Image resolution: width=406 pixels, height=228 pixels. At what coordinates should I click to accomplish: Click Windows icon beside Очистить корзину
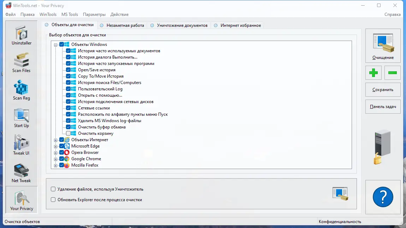(x=73, y=133)
